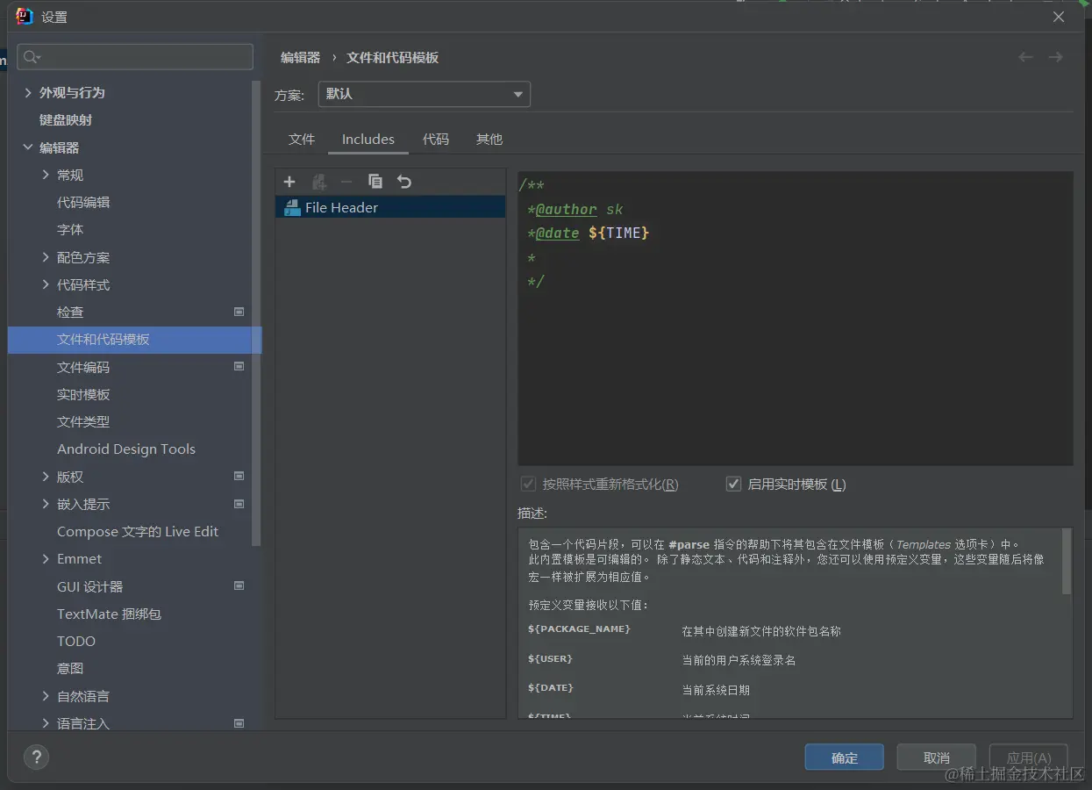Expand the 外观与行为 tree node
Screen dimensions: 1092x790
pos(28,92)
